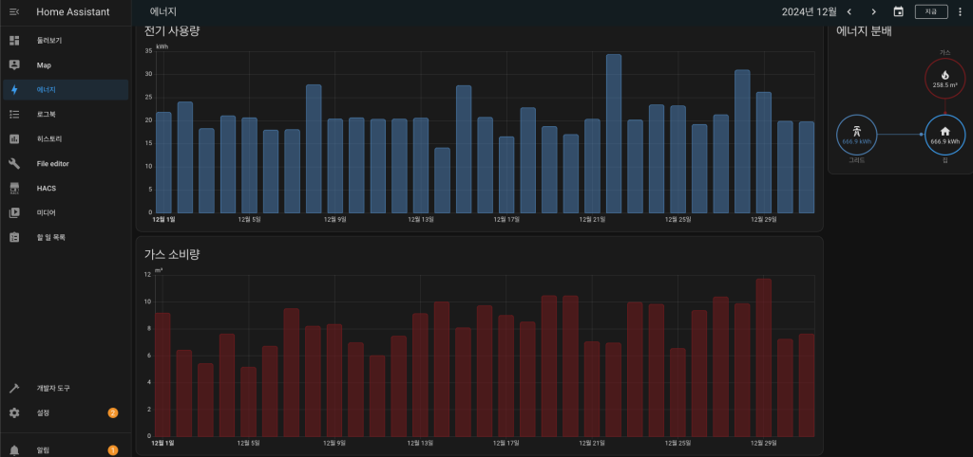Select the File editor menu label

coord(53,163)
